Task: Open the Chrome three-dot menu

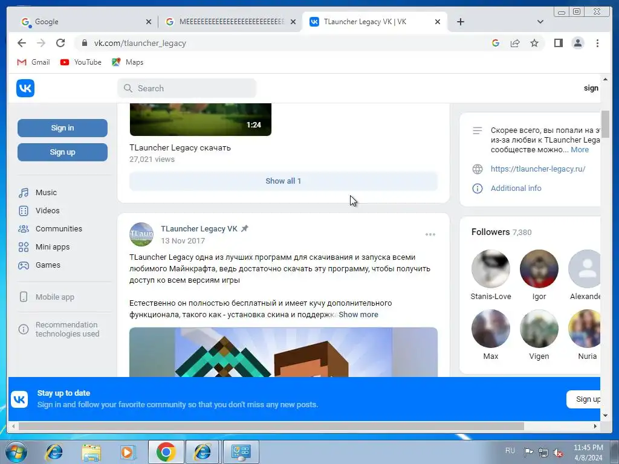Action: 597,43
